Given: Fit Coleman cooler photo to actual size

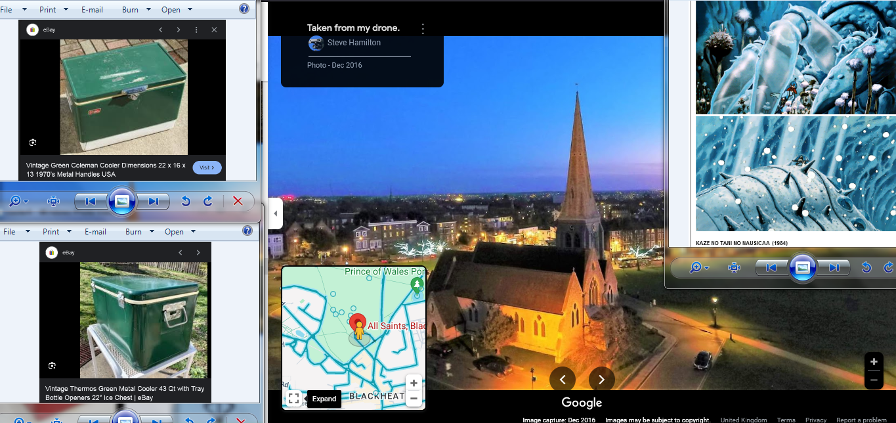Looking at the screenshot, I should 54,202.
